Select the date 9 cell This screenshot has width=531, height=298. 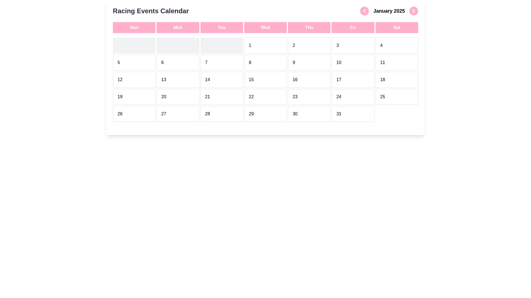click(x=309, y=63)
